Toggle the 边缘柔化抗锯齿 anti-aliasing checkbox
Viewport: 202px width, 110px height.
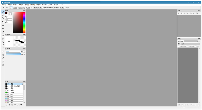coord(43,8)
